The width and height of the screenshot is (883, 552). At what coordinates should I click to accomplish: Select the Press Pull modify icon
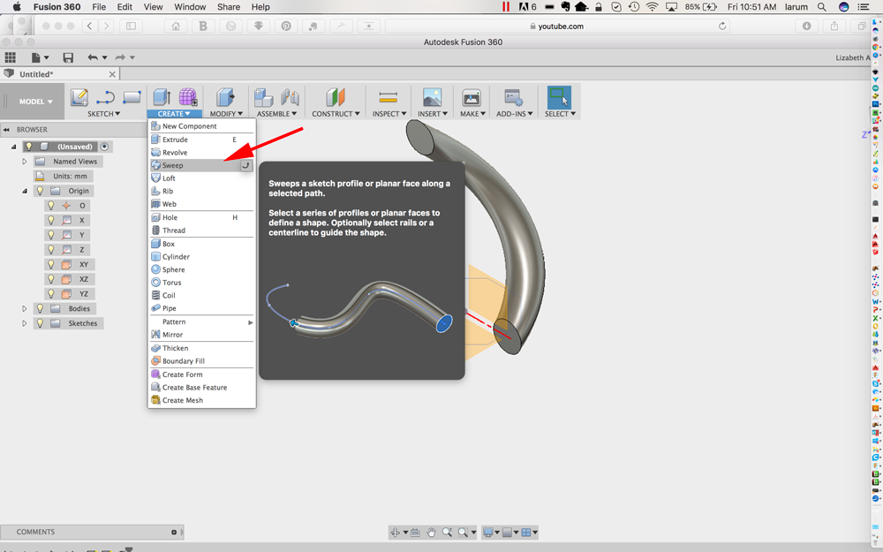pyautogui.click(x=225, y=97)
